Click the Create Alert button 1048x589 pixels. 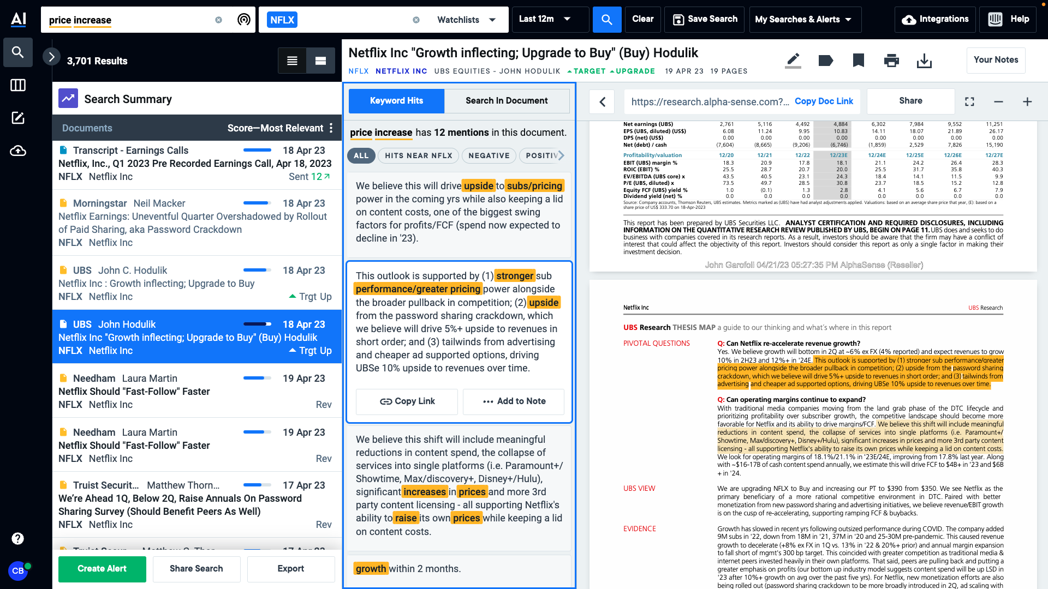pos(102,569)
